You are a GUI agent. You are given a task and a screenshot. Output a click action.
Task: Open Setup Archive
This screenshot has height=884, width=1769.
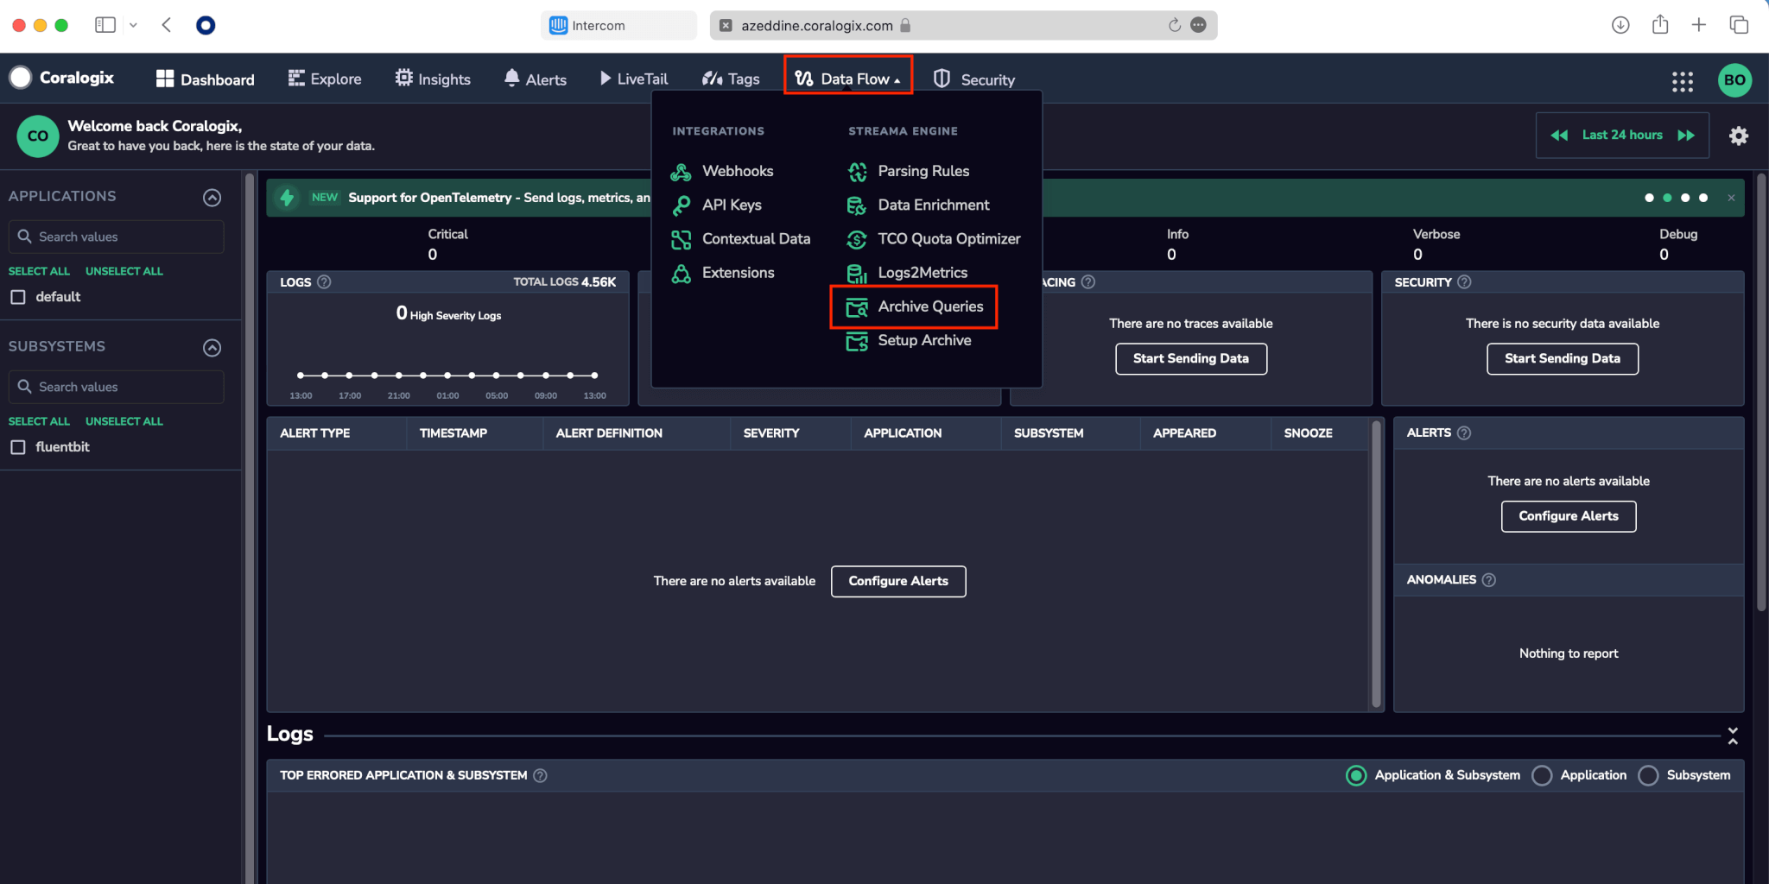coord(909,340)
